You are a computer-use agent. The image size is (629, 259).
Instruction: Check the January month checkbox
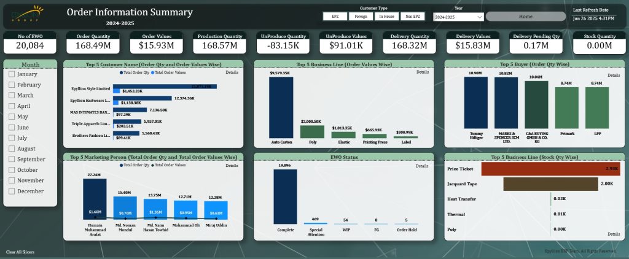(x=12, y=74)
